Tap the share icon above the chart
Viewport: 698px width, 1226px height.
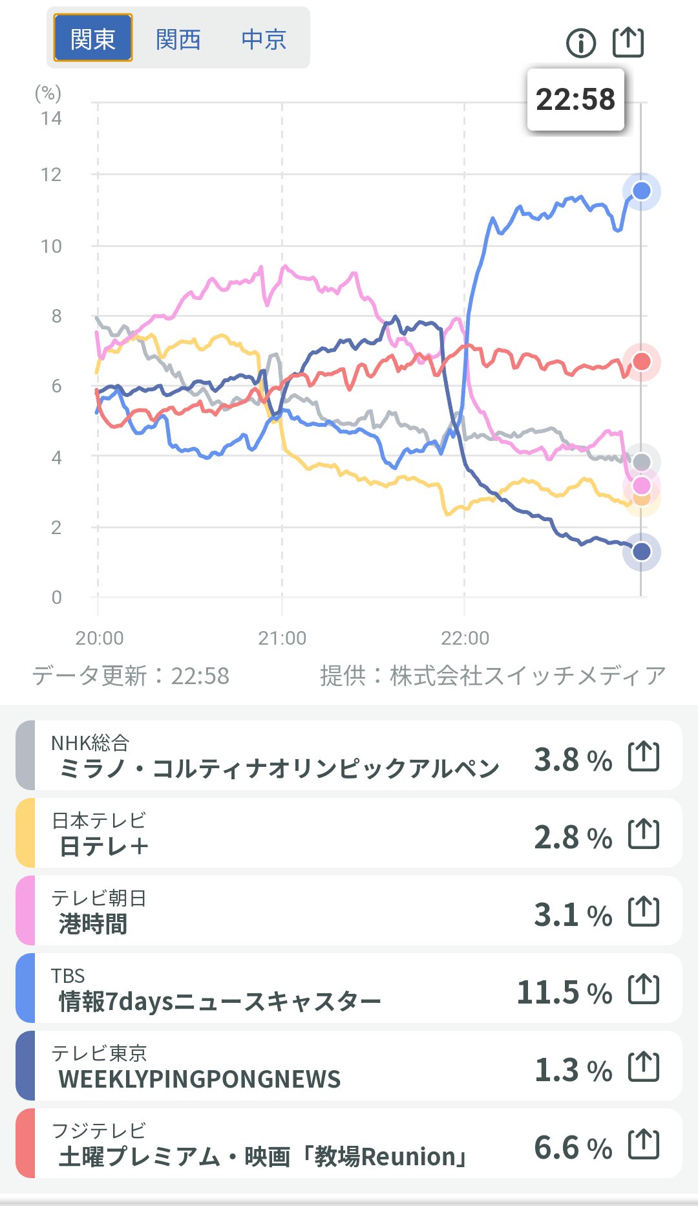point(628,43)
